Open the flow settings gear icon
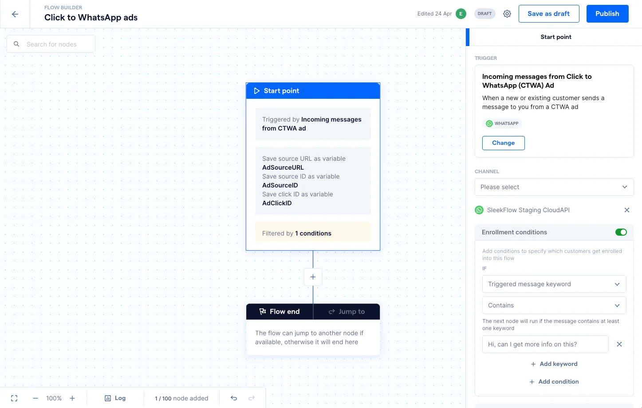This screenshot has height=408, width=642. [x=507, y=14]
